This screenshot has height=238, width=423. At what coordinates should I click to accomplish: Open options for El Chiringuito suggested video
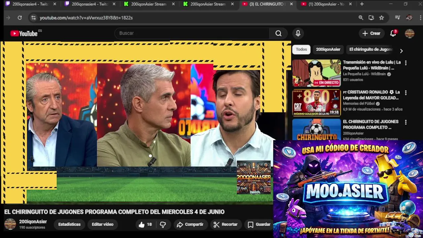(x=406, y=122)
